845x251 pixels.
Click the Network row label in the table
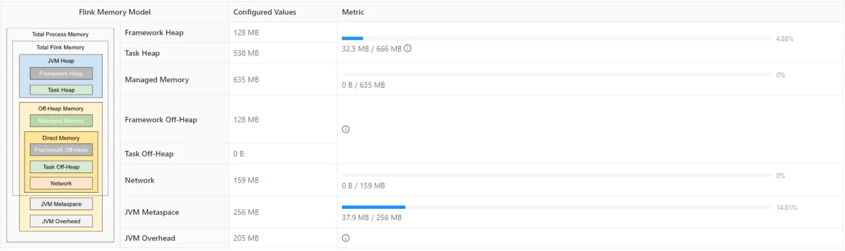click(140, 180)
